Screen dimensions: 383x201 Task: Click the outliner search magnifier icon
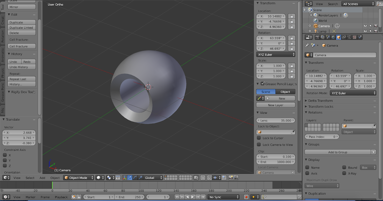[x=379, y=4]
